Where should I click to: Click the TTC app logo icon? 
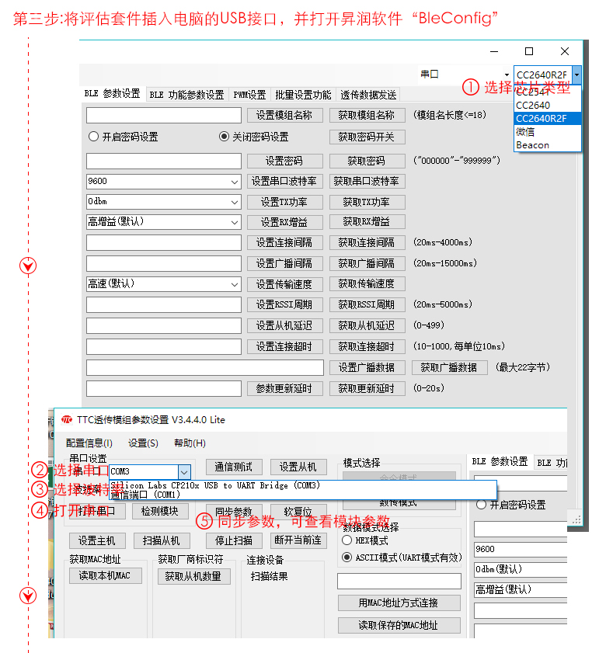click(x=67, y=420)
